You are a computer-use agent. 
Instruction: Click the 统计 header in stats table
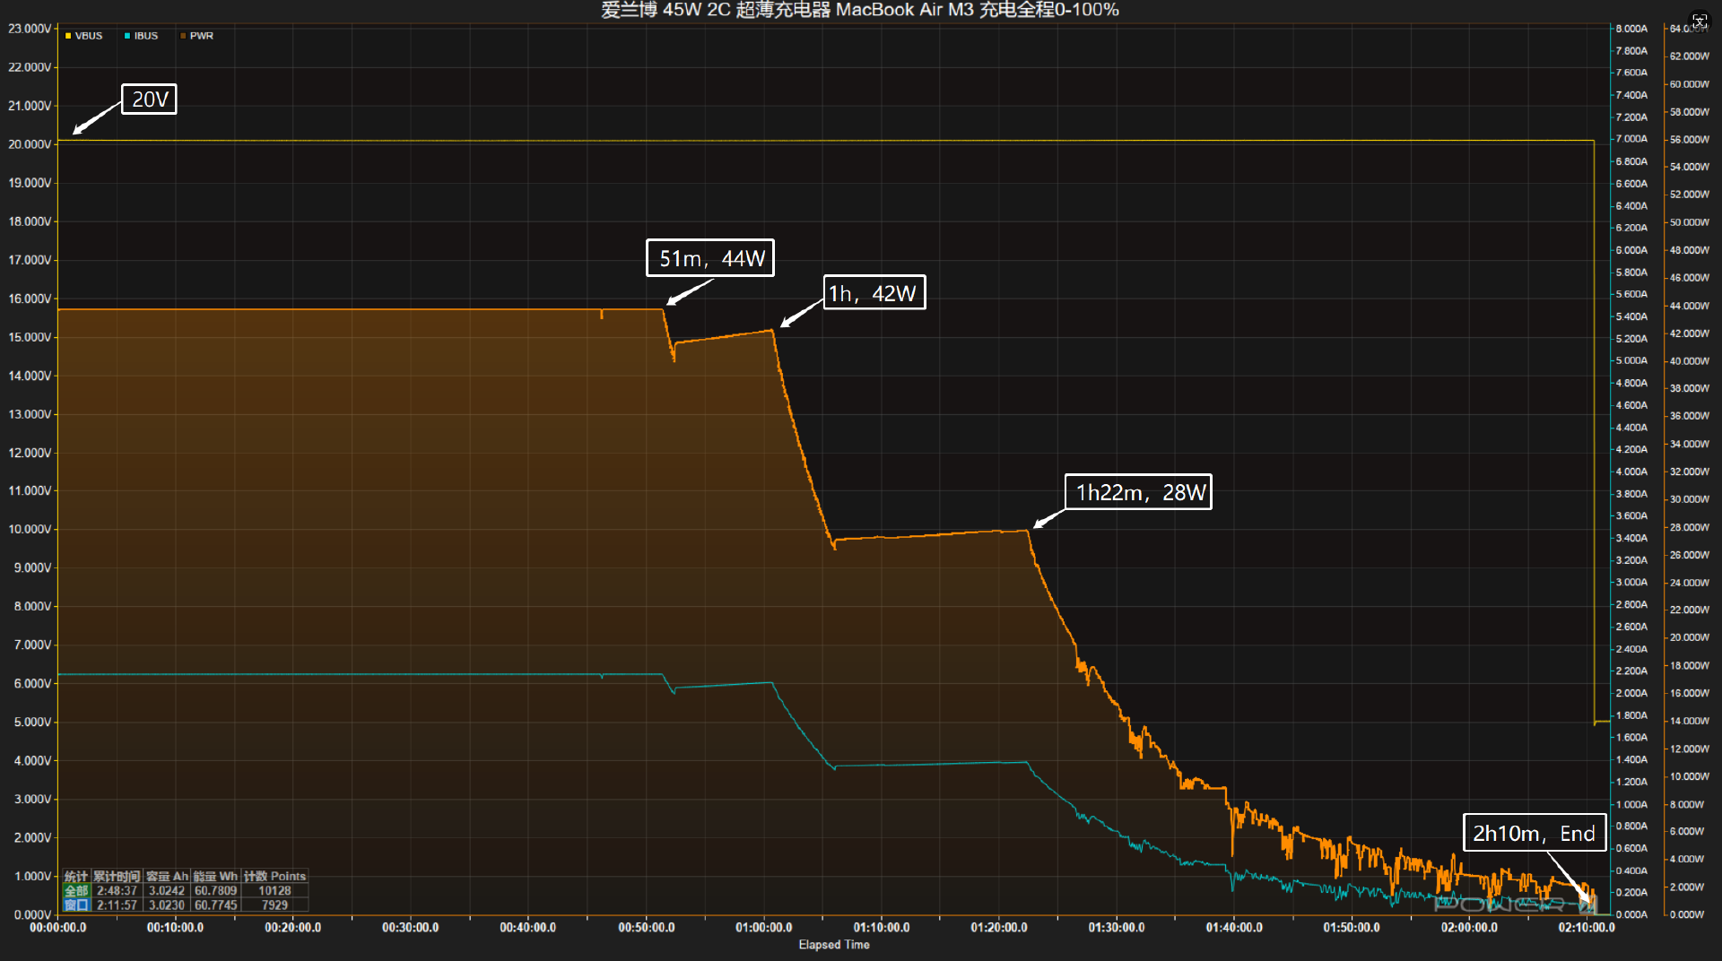coord(76,877)
